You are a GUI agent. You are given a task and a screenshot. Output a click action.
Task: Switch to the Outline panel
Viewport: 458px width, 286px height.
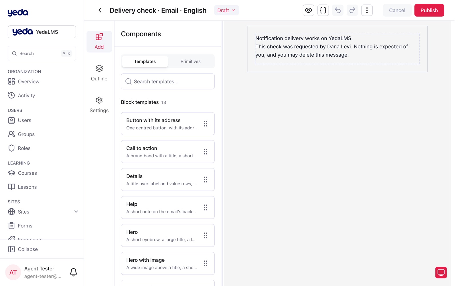pos(99,73)
